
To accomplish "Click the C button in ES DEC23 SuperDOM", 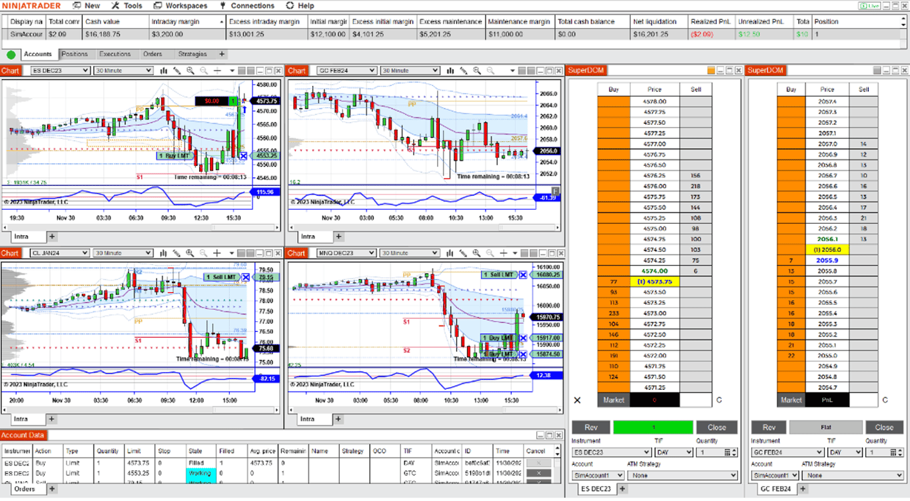I will [x=719, y=400].
